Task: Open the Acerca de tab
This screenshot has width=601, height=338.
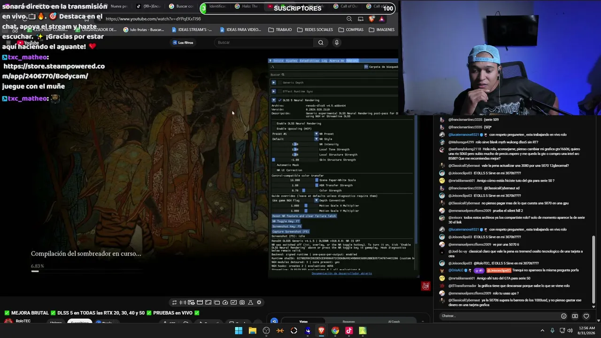Action: (x=337, y=61)
